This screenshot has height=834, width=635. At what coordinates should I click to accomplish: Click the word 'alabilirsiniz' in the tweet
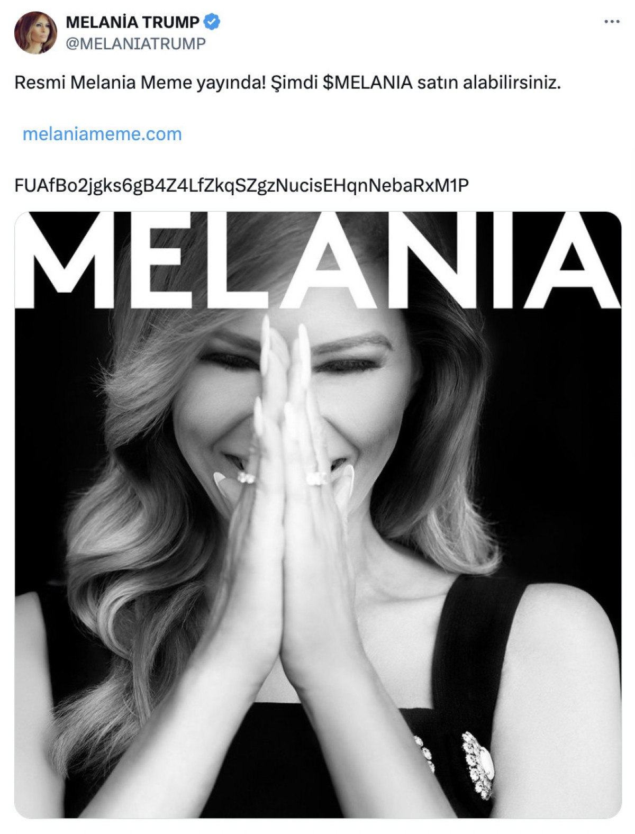(x=511, y=83)
